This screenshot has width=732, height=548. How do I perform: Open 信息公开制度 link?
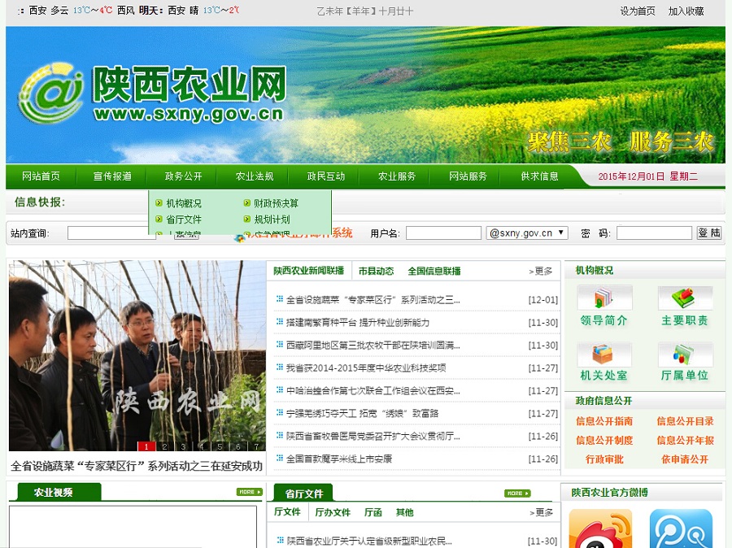604,440
